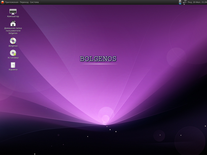Click the battery charging indicator in the tray

point(180,2)
